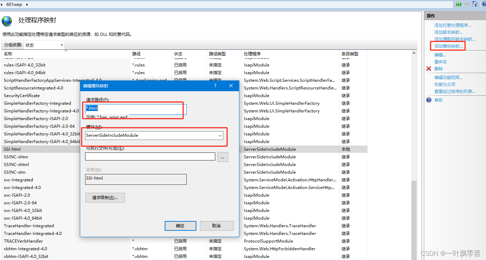Click the 帮助 link in the Actions pane
Image resolution: width=486 pixels, height=260 pixels.
click(438, 100)
